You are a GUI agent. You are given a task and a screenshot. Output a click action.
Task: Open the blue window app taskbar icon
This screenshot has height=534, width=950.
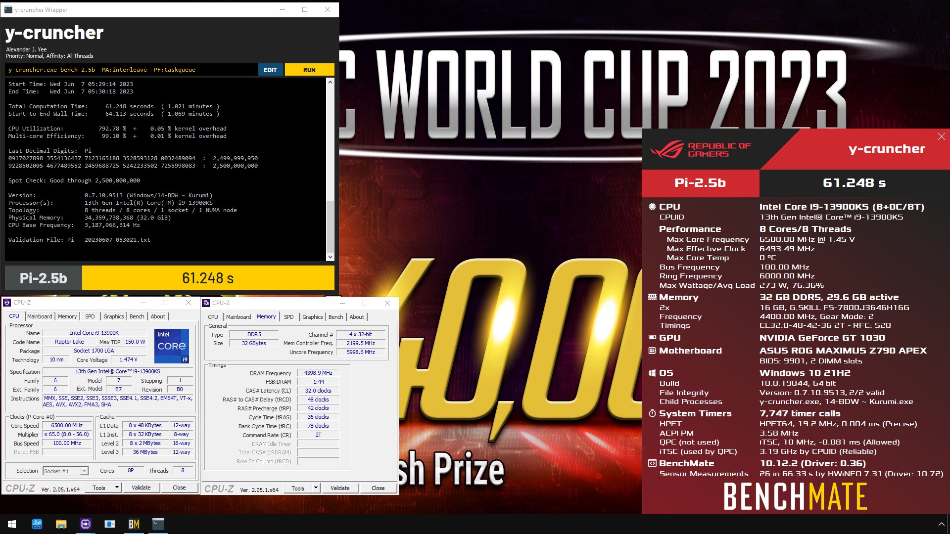click(x=109, y=524)
